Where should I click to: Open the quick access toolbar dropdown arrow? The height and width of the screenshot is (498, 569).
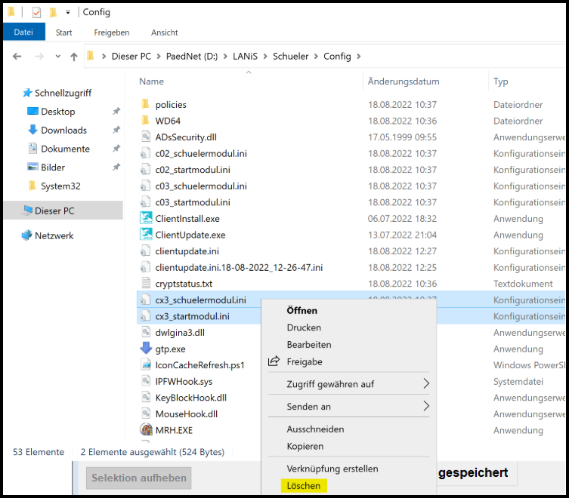[x=67, y=13]
